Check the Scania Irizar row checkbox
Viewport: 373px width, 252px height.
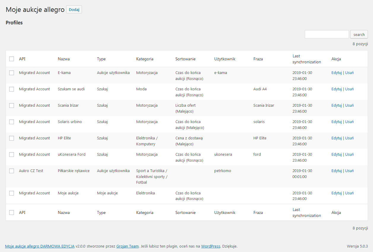tap(12, 105)
